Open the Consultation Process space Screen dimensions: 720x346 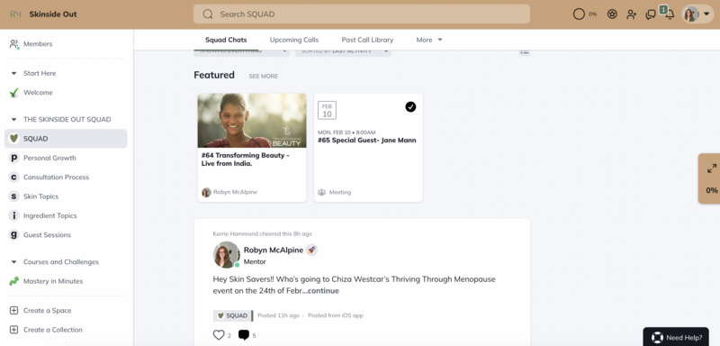[56, 178]
